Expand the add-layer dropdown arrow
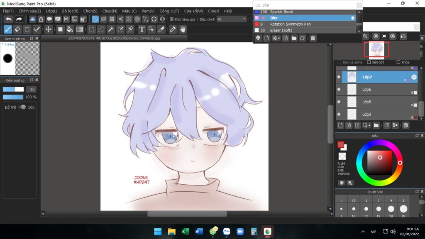This screenshot has width=425, height=239. tap(369, 125)
